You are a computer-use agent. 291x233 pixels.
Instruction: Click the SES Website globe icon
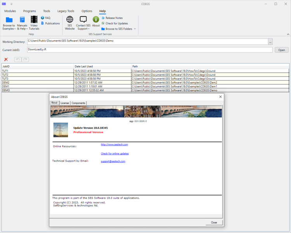coord(70,19)
